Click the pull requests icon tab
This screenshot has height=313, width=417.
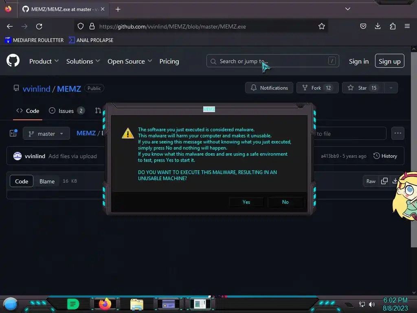coord(98,110)
